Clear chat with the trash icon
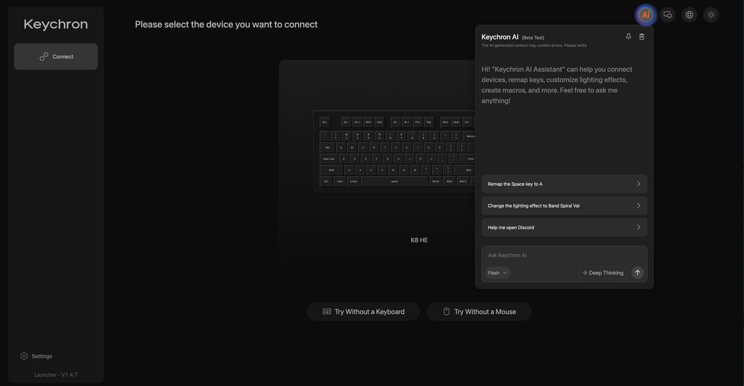Viewport: 744px width, 386px height. [642, 37]
